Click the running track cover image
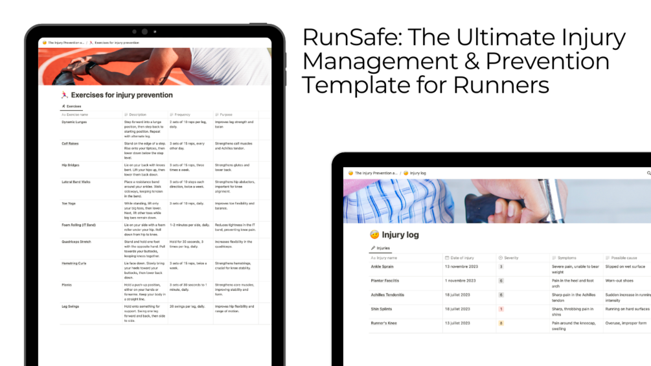651x366 pixels. point(155,66)
